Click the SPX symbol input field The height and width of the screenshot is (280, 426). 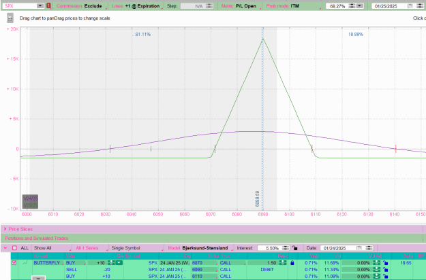(x=20, y=5)
